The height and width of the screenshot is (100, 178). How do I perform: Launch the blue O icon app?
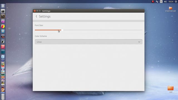[x=3, y=57]
